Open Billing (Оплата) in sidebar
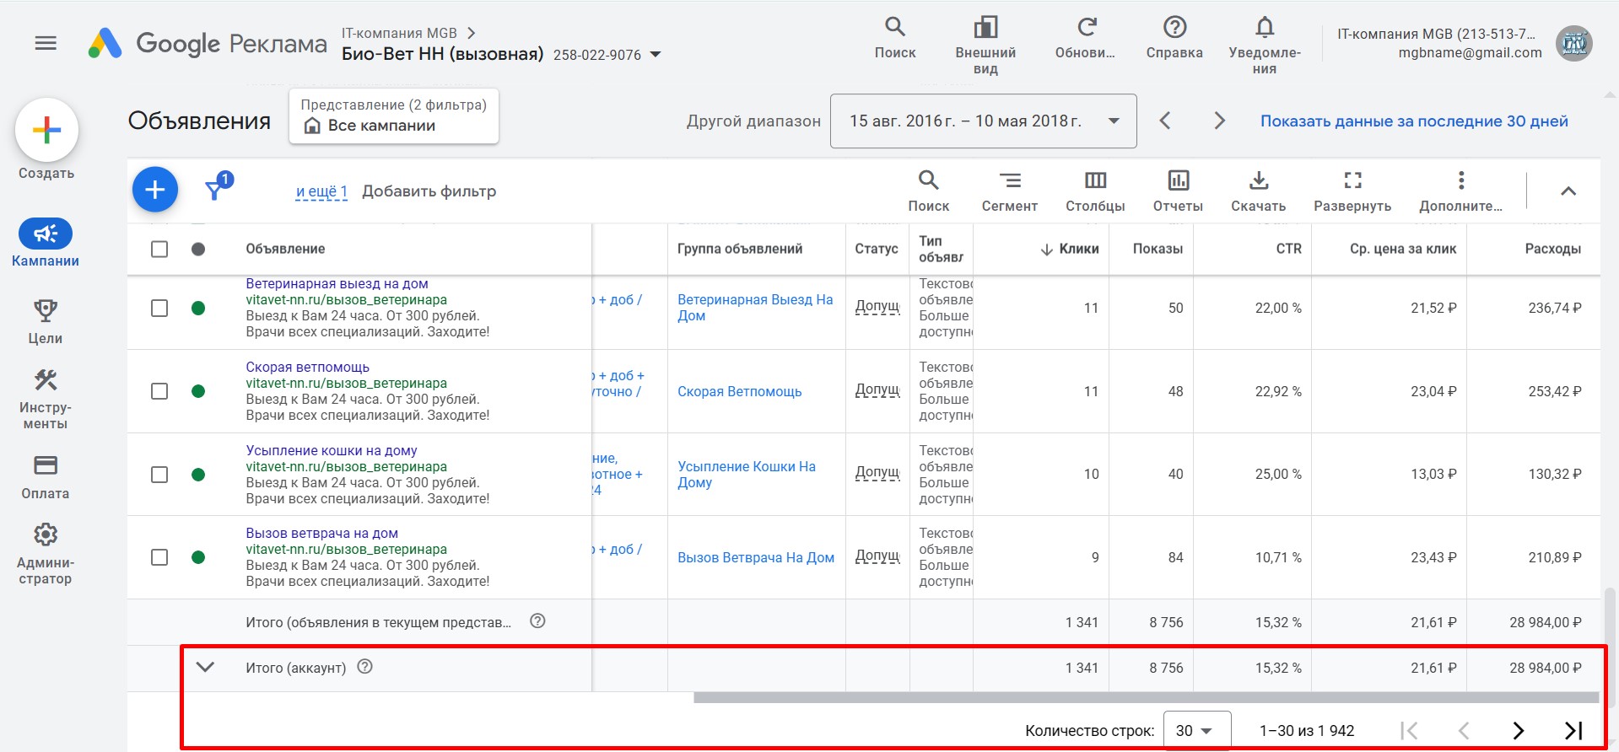The image size is (1619, 752). tap(46, 476)
